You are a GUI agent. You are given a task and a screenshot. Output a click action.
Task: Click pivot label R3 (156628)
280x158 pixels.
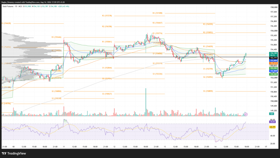tap(6, 23)
